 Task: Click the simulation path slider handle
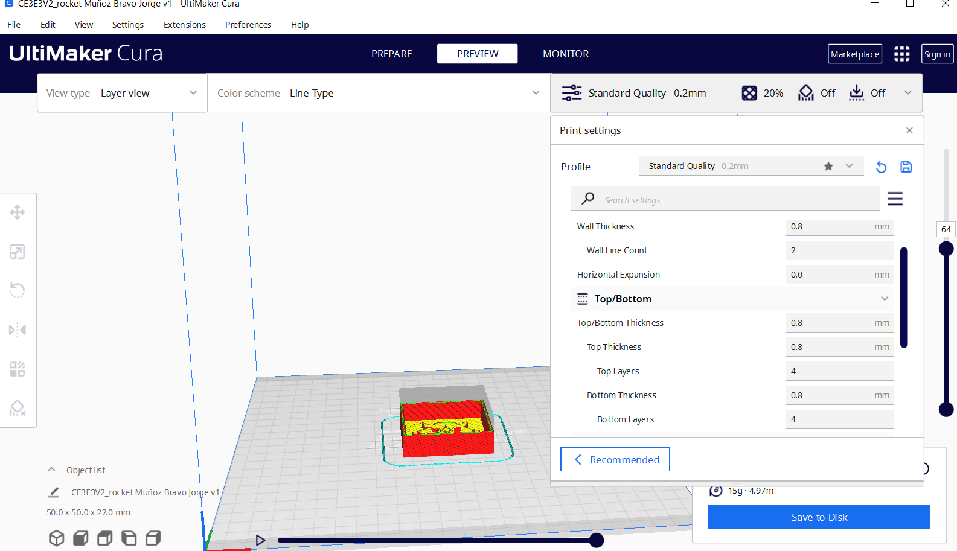coord(597,540)
